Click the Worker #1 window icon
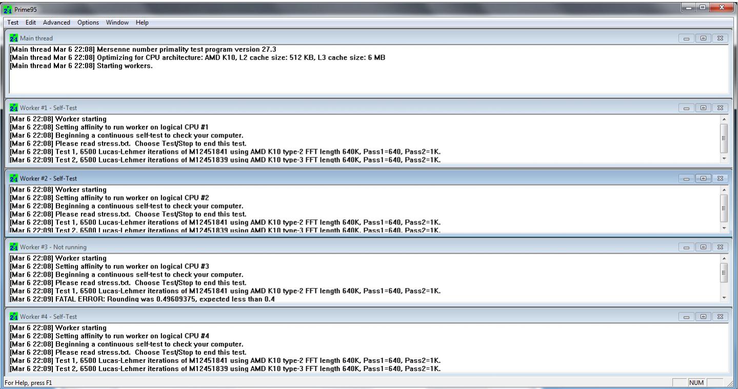This screenshot has width=738, height=389. 14,108
